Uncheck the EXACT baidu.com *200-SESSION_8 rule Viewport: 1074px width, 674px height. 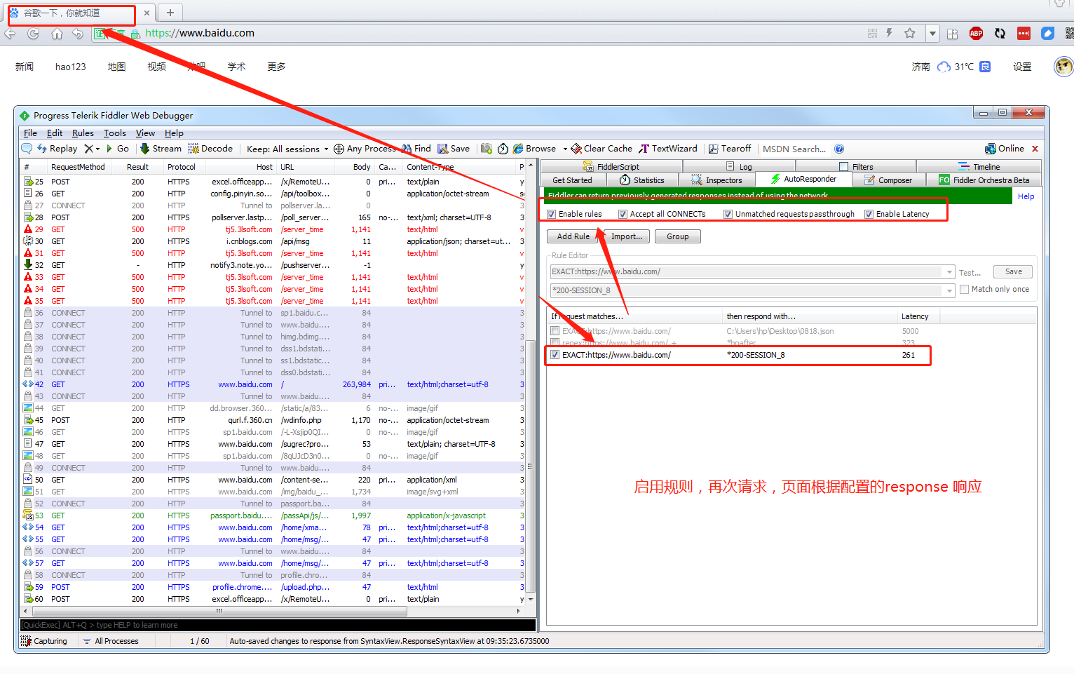[555, 355]
